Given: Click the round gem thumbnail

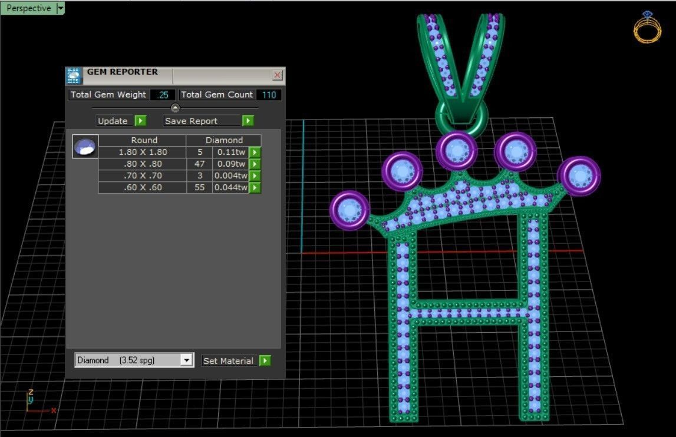Looking at the screenshot, I should point(85,147).
